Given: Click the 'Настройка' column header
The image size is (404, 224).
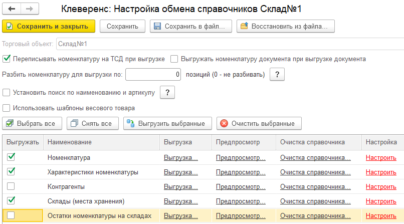Looking at the screenshot, I should (x=383, y=142).
